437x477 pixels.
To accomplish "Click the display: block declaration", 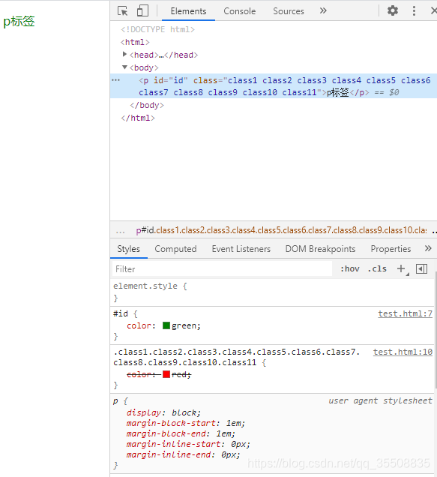I will click(x=163, y=412).
